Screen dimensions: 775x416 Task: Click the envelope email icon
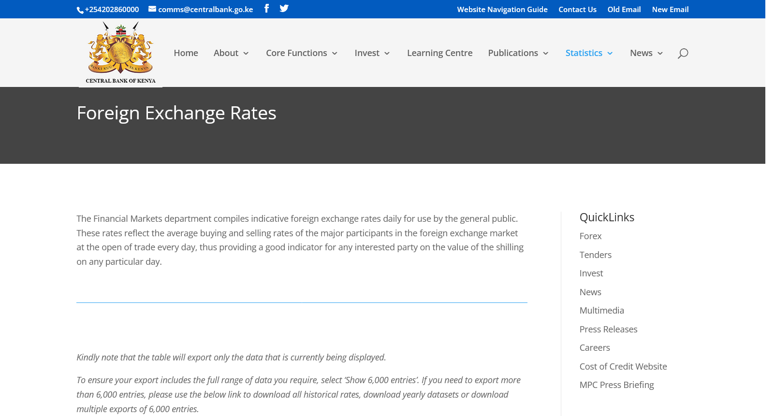click(x=152, y=9)
